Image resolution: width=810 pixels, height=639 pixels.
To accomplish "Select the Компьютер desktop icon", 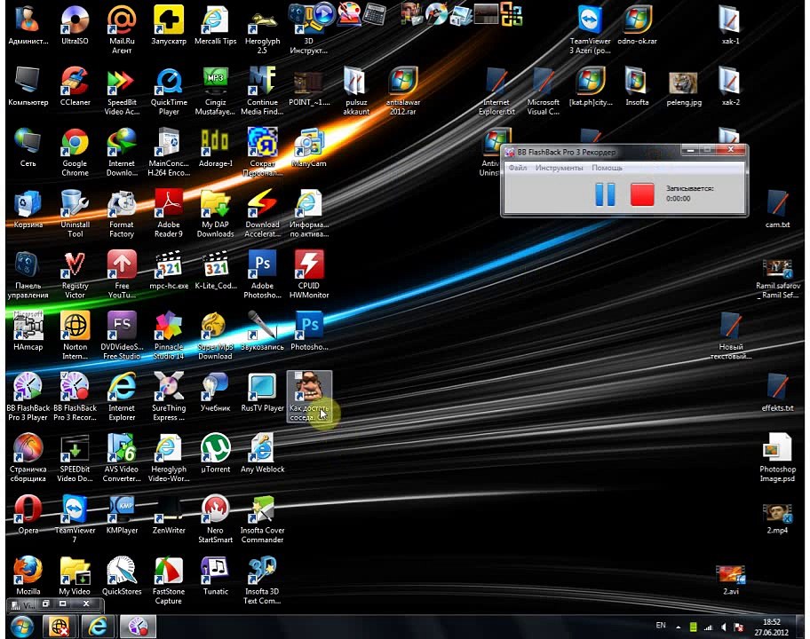I will tap(28, 87).
